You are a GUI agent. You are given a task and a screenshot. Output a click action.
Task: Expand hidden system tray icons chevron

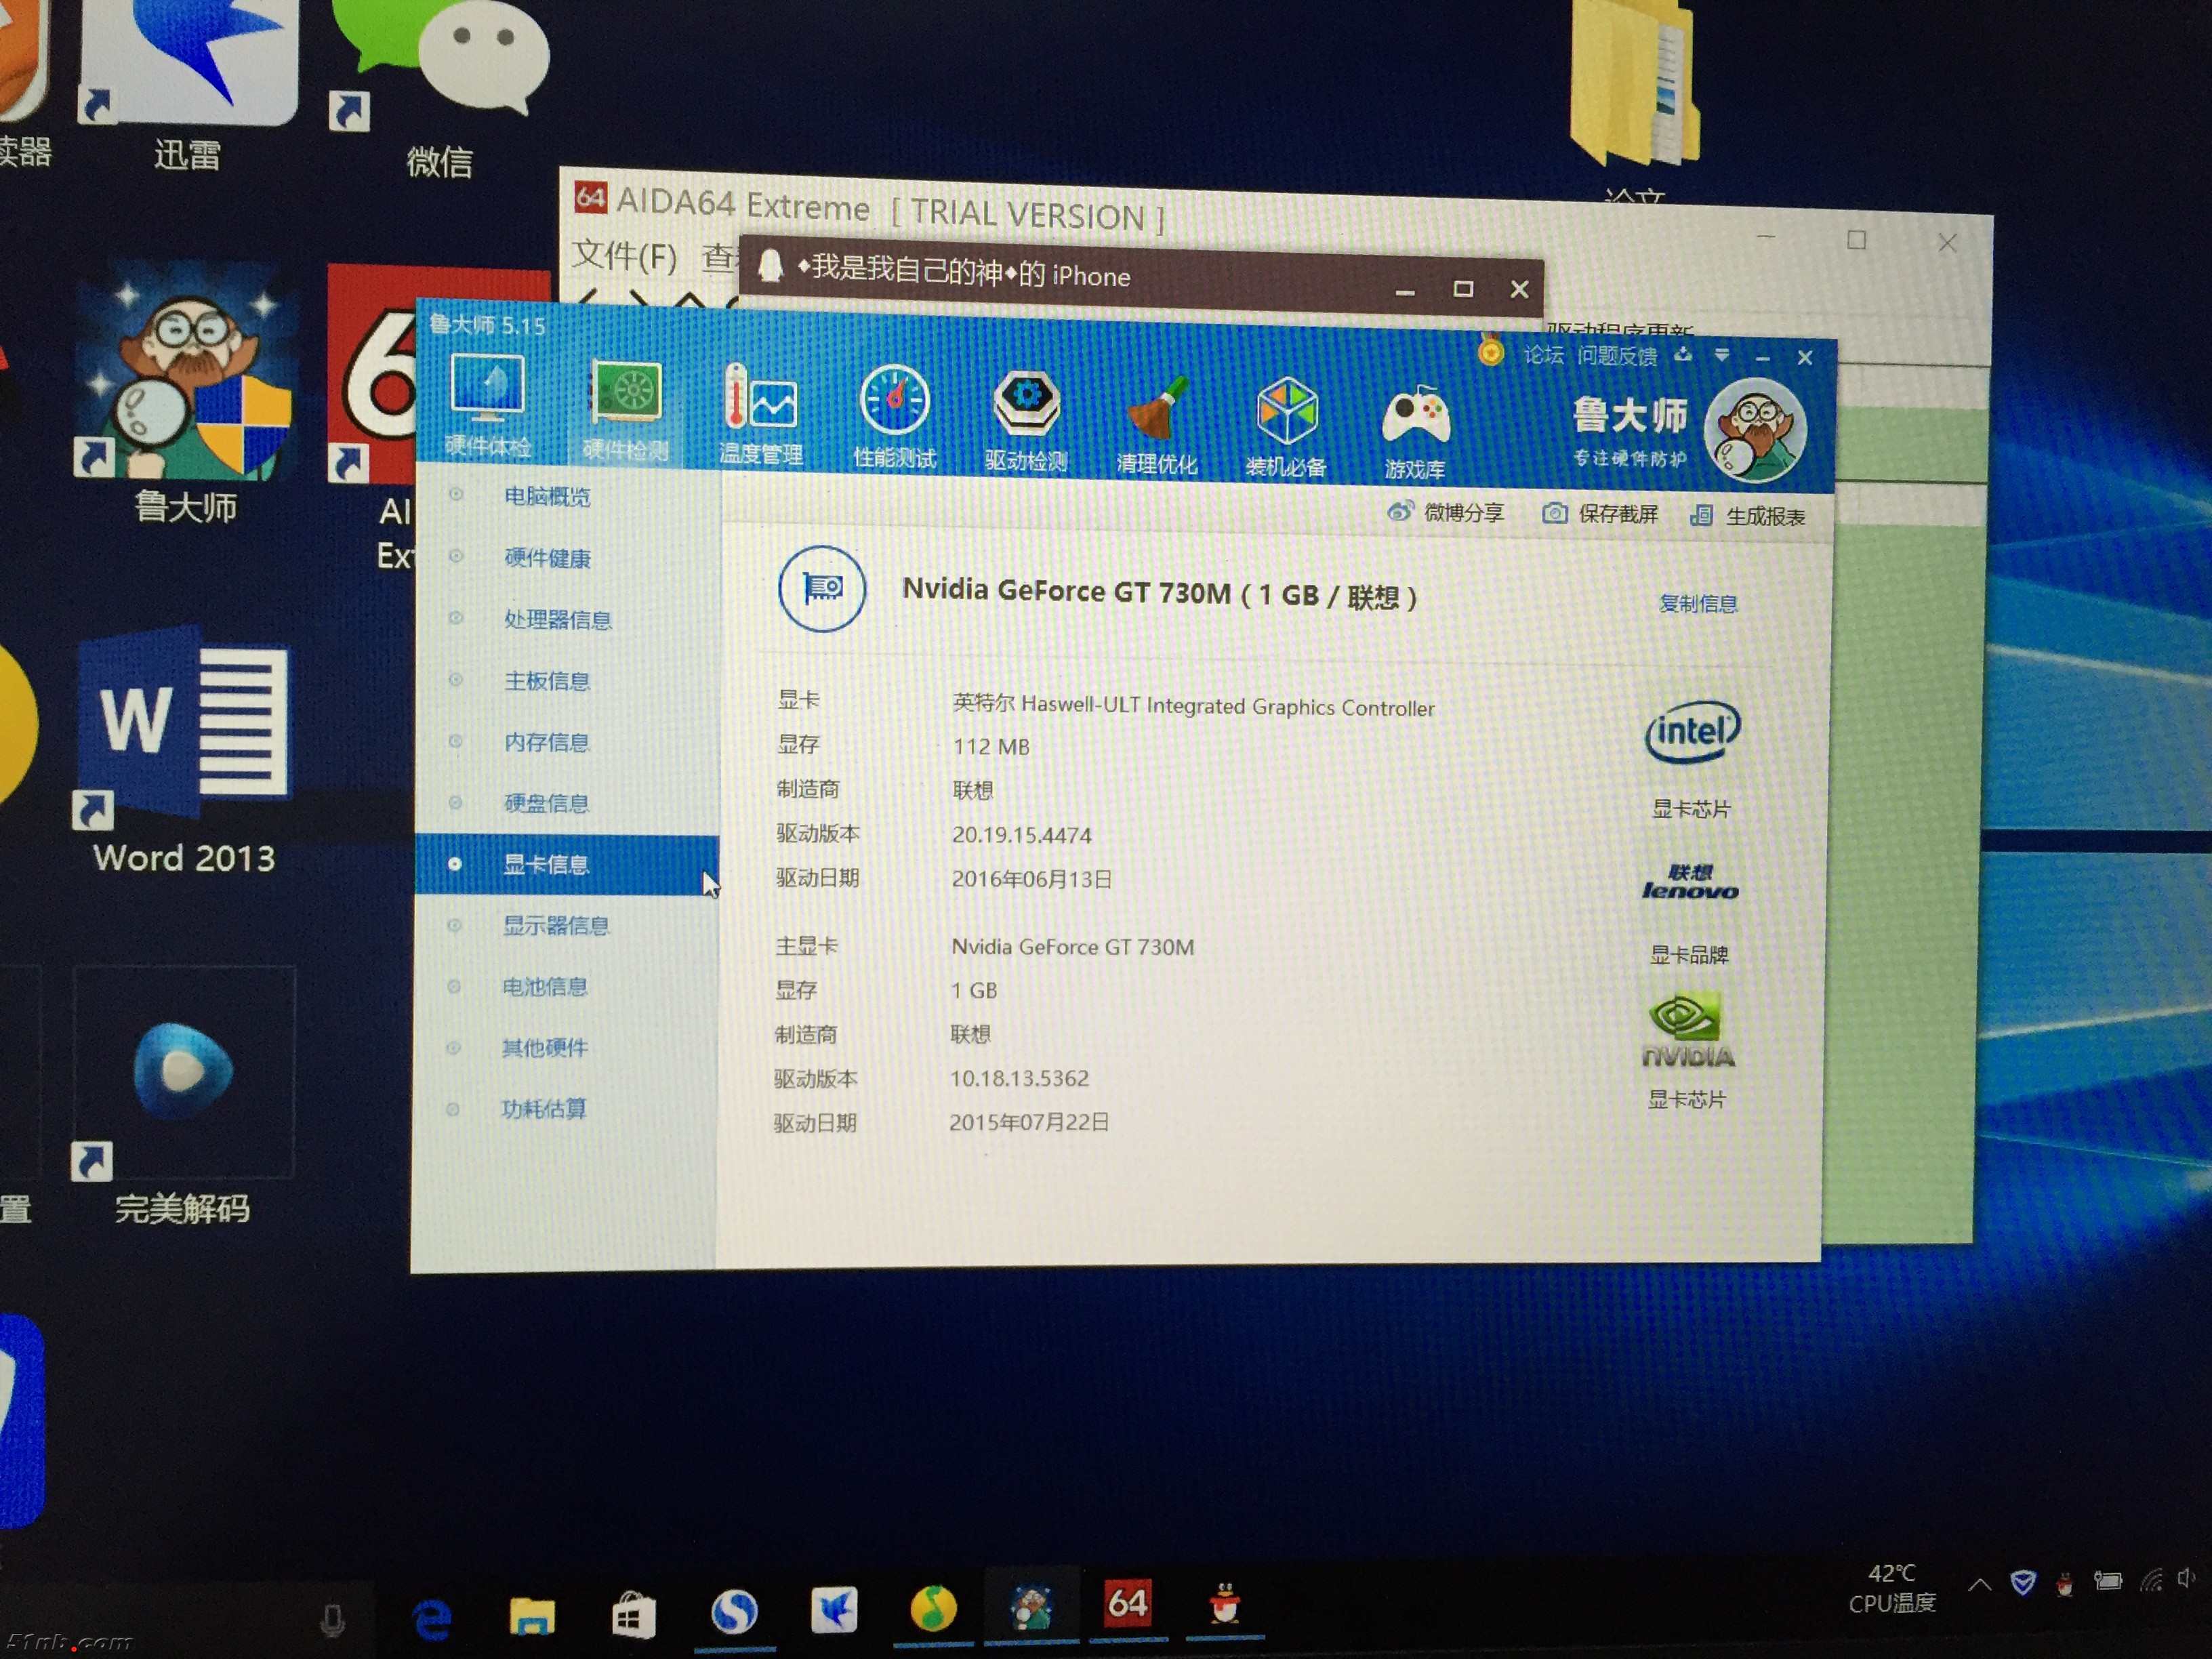pyautogui.click(x=1979, y=1585)
